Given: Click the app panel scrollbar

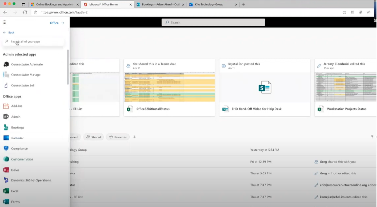Looking at the screenshot, I should tap(68, 67).
